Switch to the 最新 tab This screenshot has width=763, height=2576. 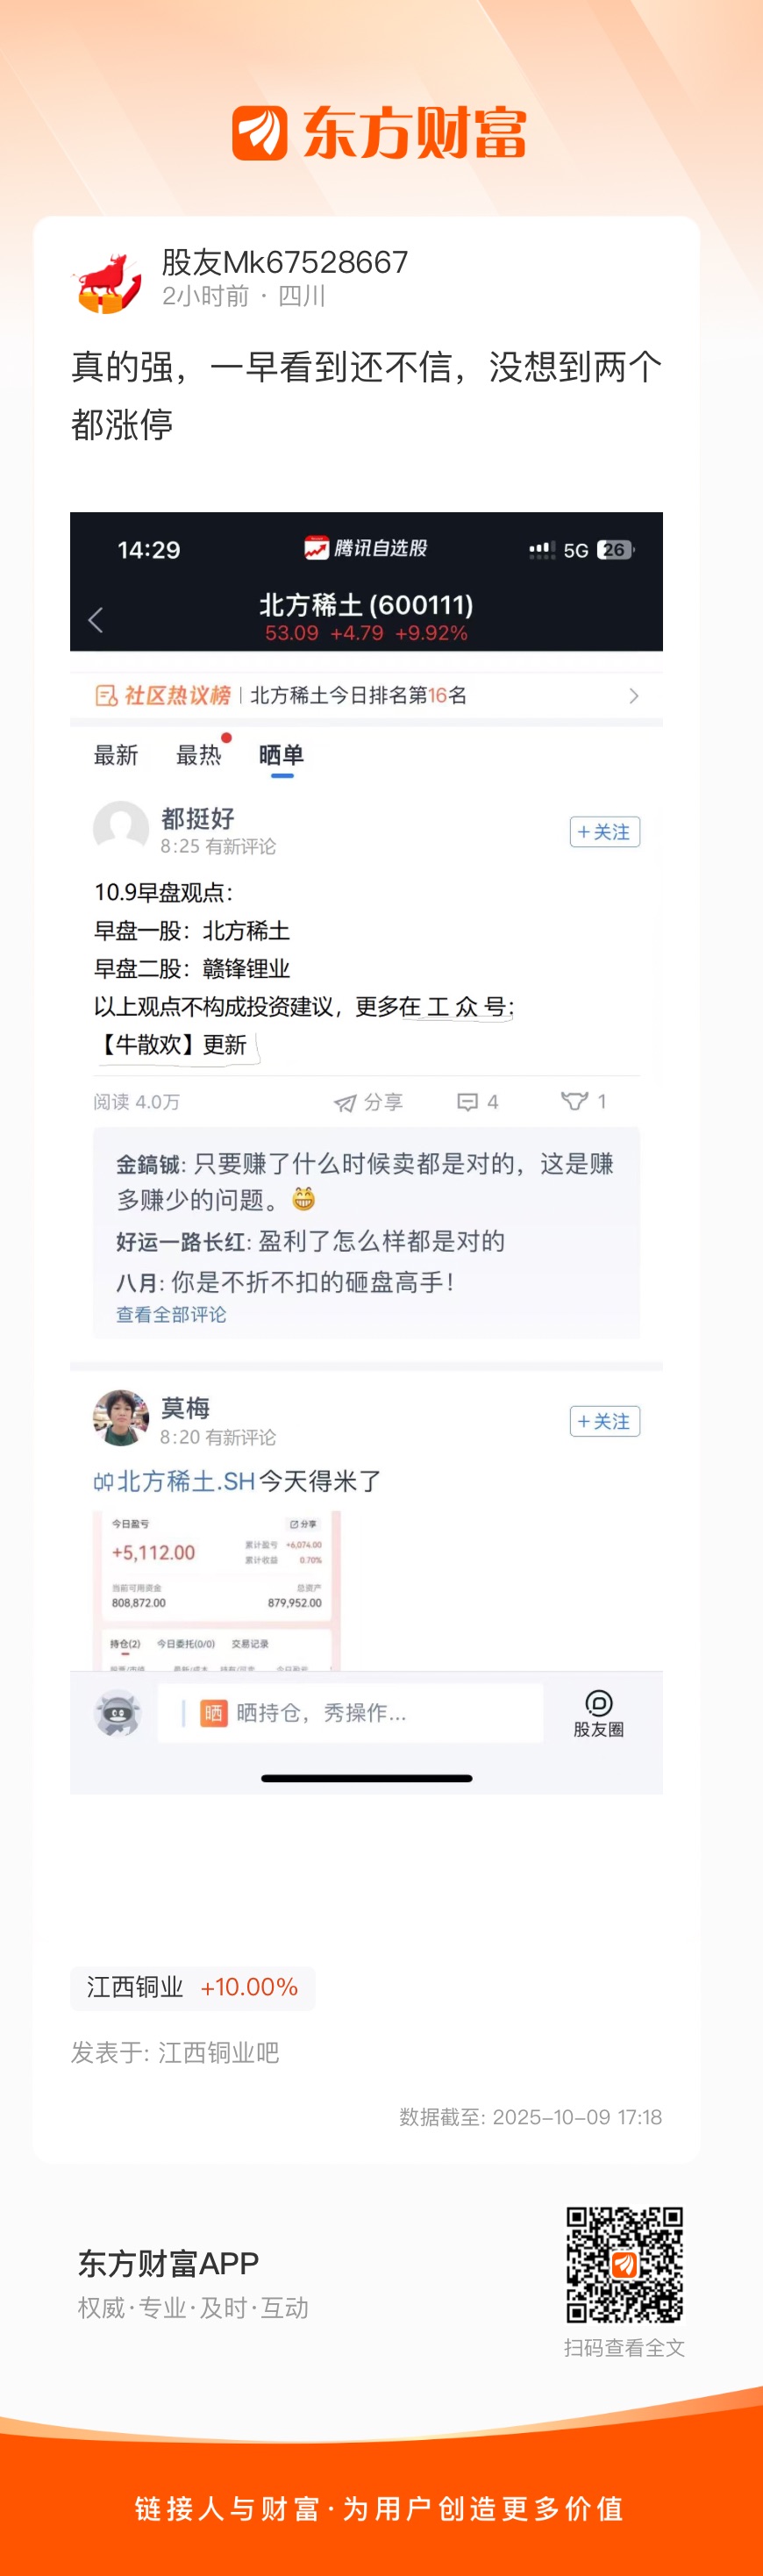click(x=116, y=755)
